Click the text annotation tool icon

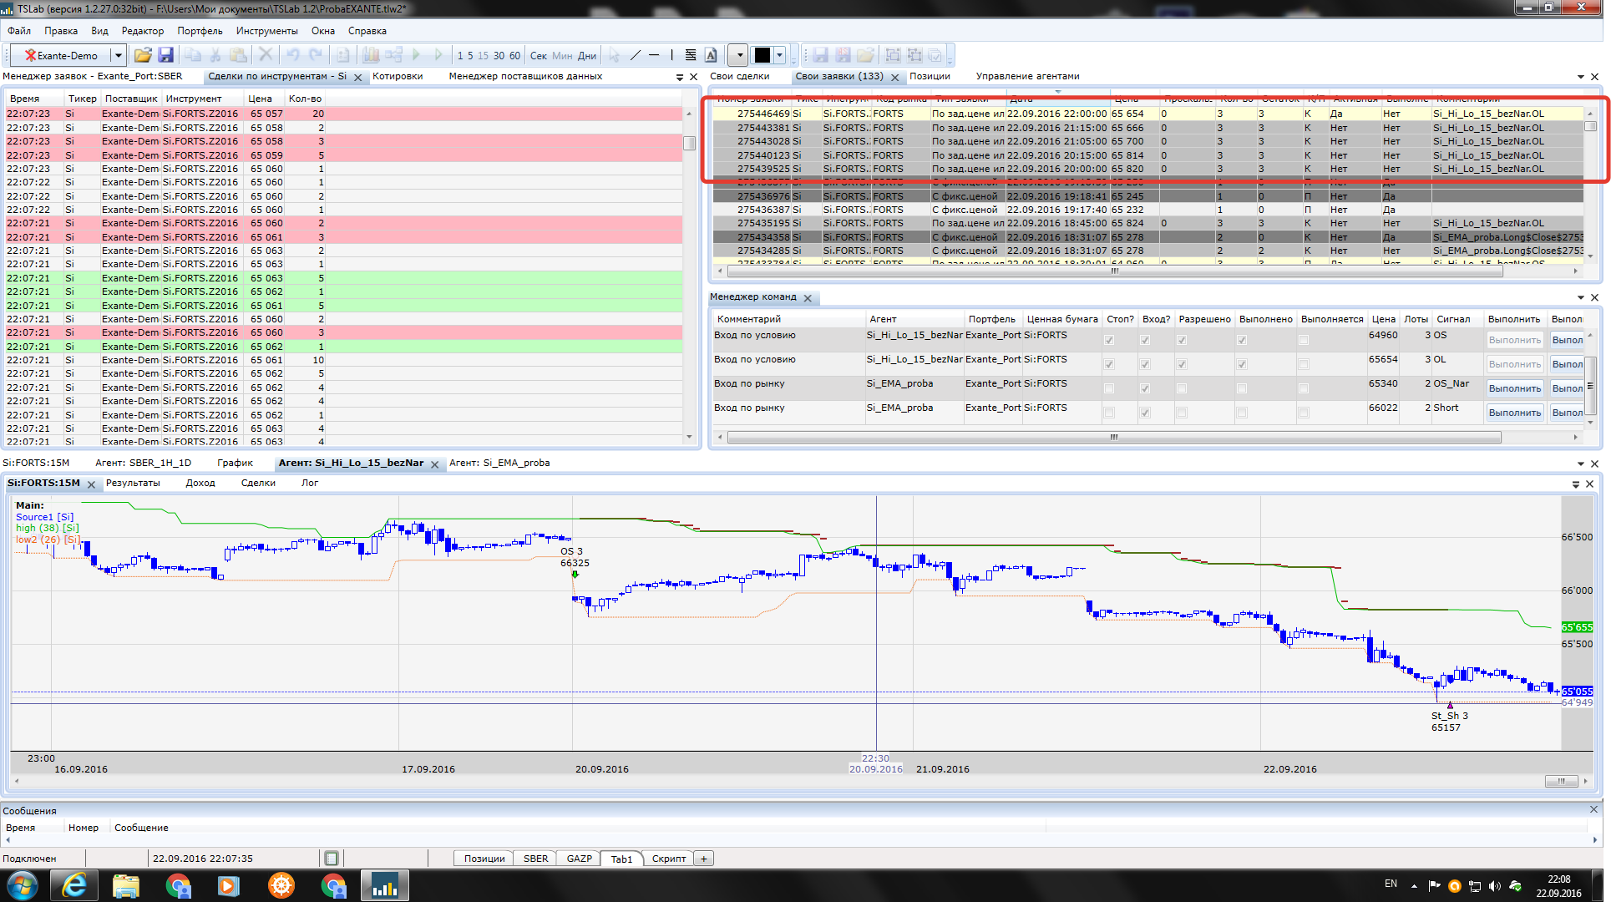711,55
